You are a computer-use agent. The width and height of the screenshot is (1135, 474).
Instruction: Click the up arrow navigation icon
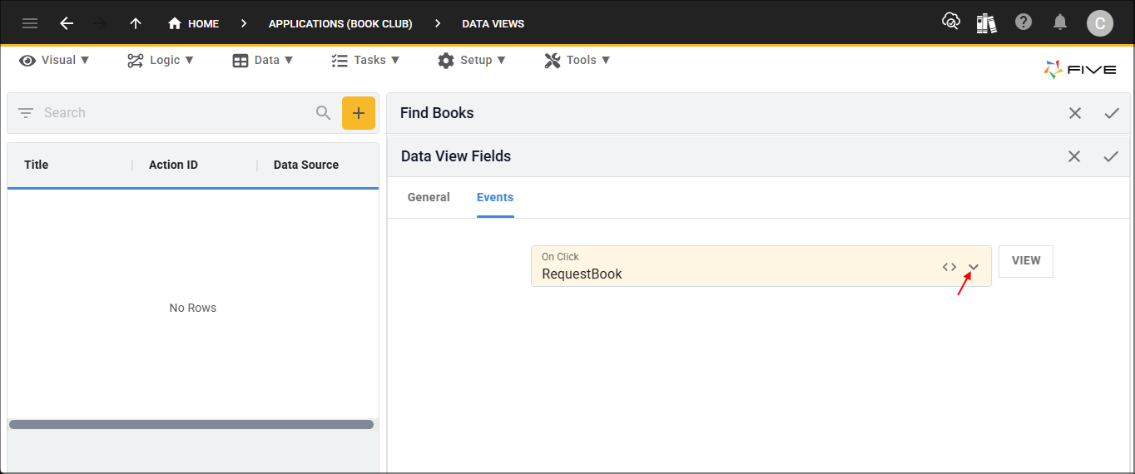tap(136, 23)
